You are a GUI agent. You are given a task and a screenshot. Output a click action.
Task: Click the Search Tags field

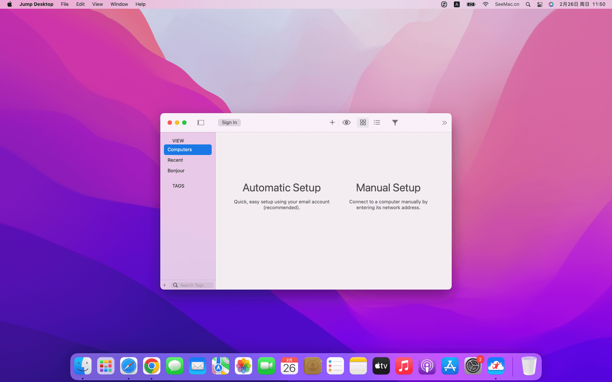click(x=195, y=285)
